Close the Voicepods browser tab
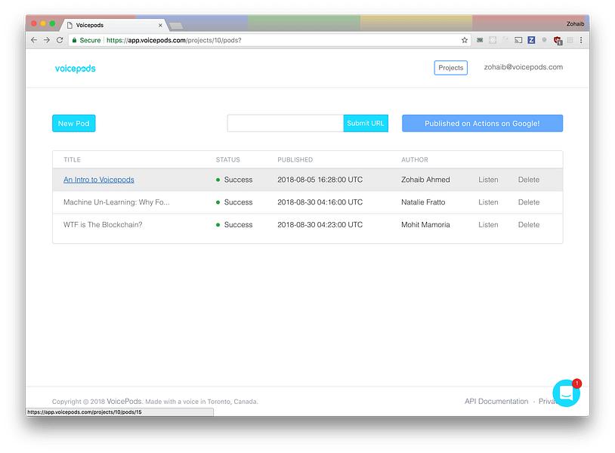This screenshot has width=615, height=453. [160, 25]
